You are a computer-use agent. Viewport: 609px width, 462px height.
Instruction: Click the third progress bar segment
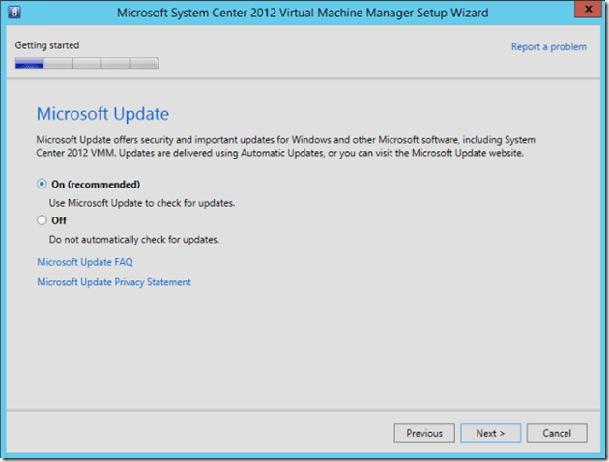[x=87, y=64]
